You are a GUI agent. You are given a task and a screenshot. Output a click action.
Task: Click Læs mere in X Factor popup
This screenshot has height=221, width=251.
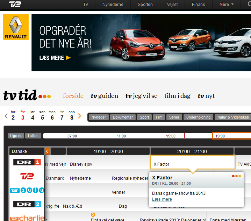[x=162, y=199]
